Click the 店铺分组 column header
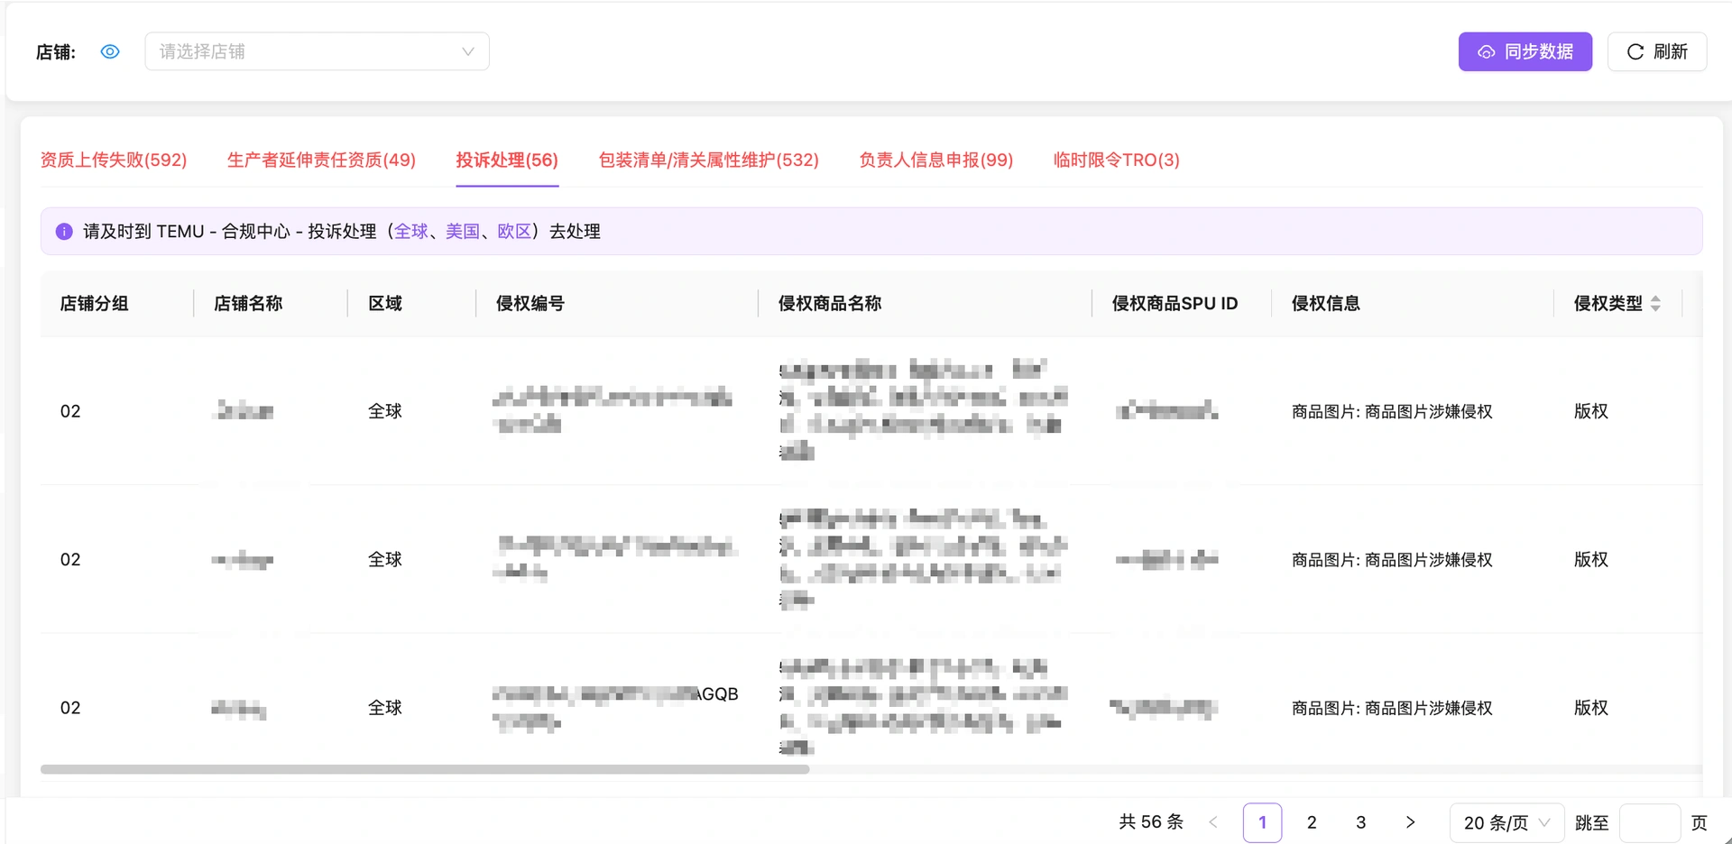Screen dimensions: 1732x844 (116, 304)
